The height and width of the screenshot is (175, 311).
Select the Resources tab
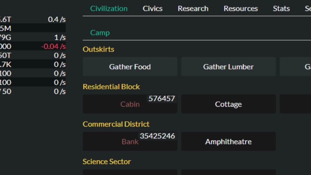coord(241,8)
